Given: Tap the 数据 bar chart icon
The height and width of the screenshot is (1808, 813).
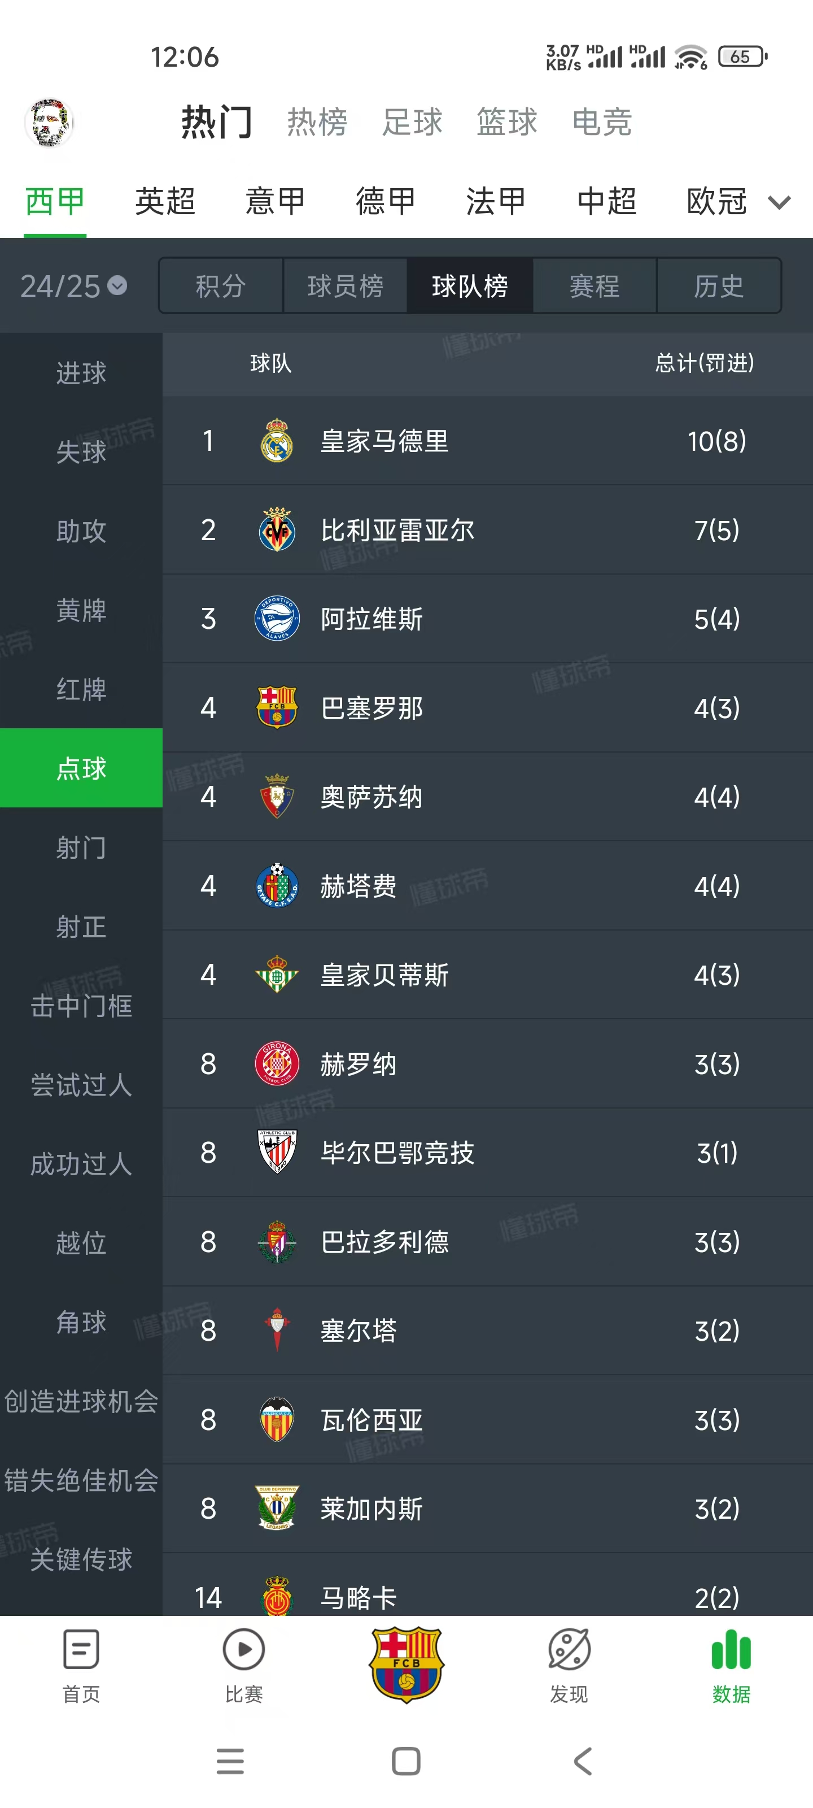Looking at the screenshot, I should click(x=731, y=1649).
